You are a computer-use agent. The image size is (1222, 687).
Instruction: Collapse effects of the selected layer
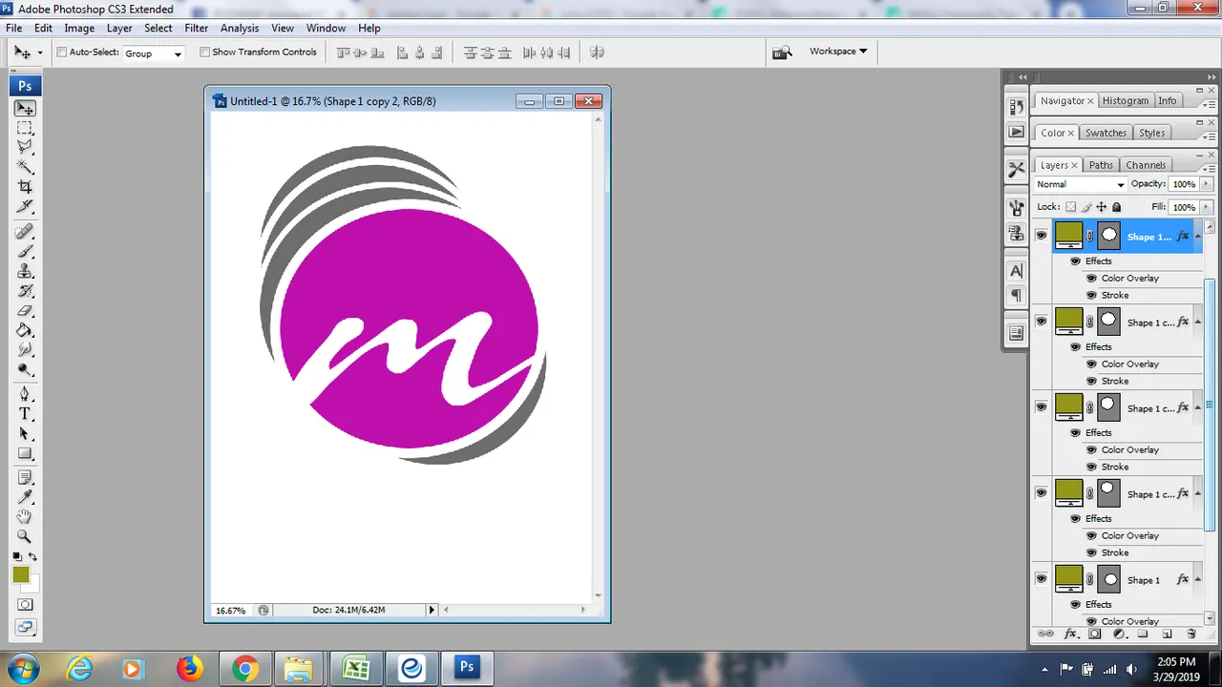[x=1197, y=236]
